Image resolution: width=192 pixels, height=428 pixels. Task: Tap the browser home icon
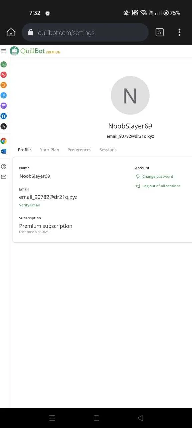pos(11,32)
